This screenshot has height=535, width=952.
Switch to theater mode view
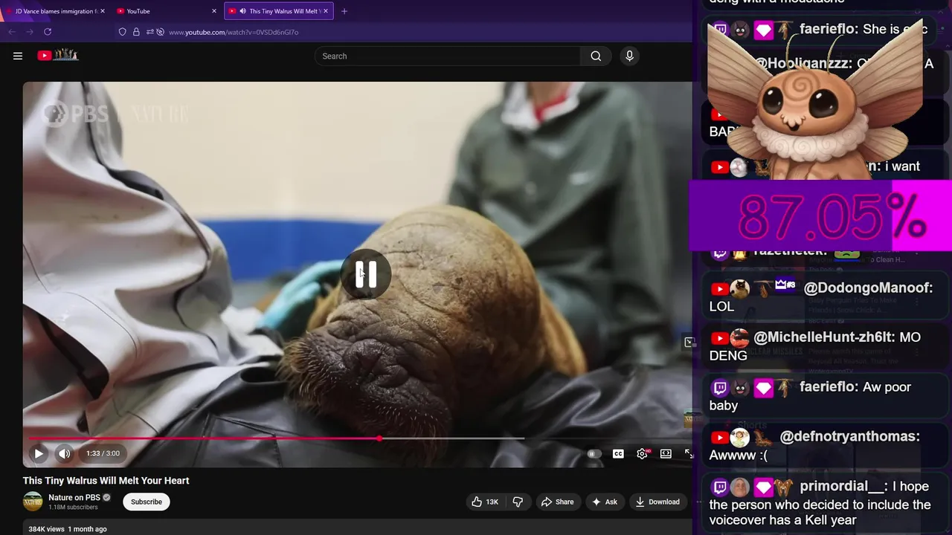coord(666,453)
